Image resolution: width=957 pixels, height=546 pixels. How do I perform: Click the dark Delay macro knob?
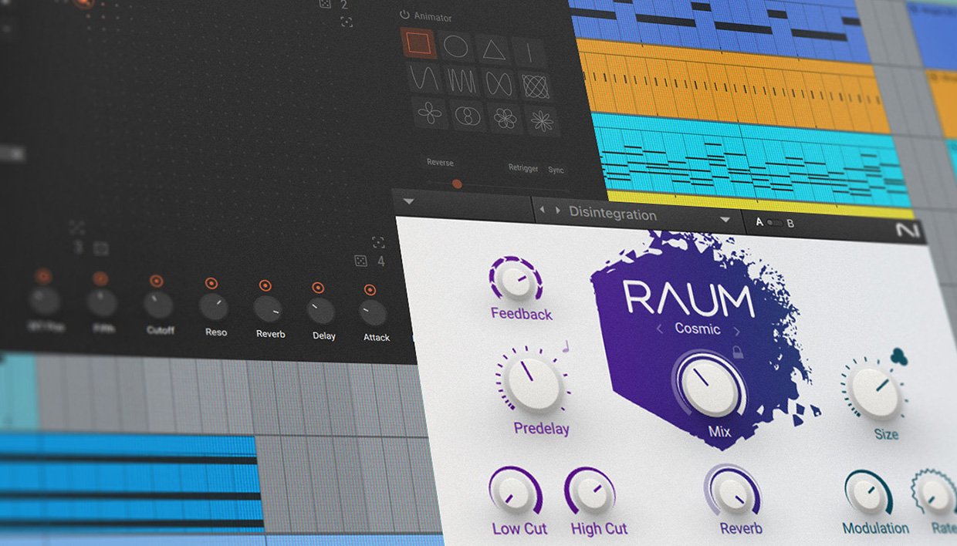coord(321,311)
